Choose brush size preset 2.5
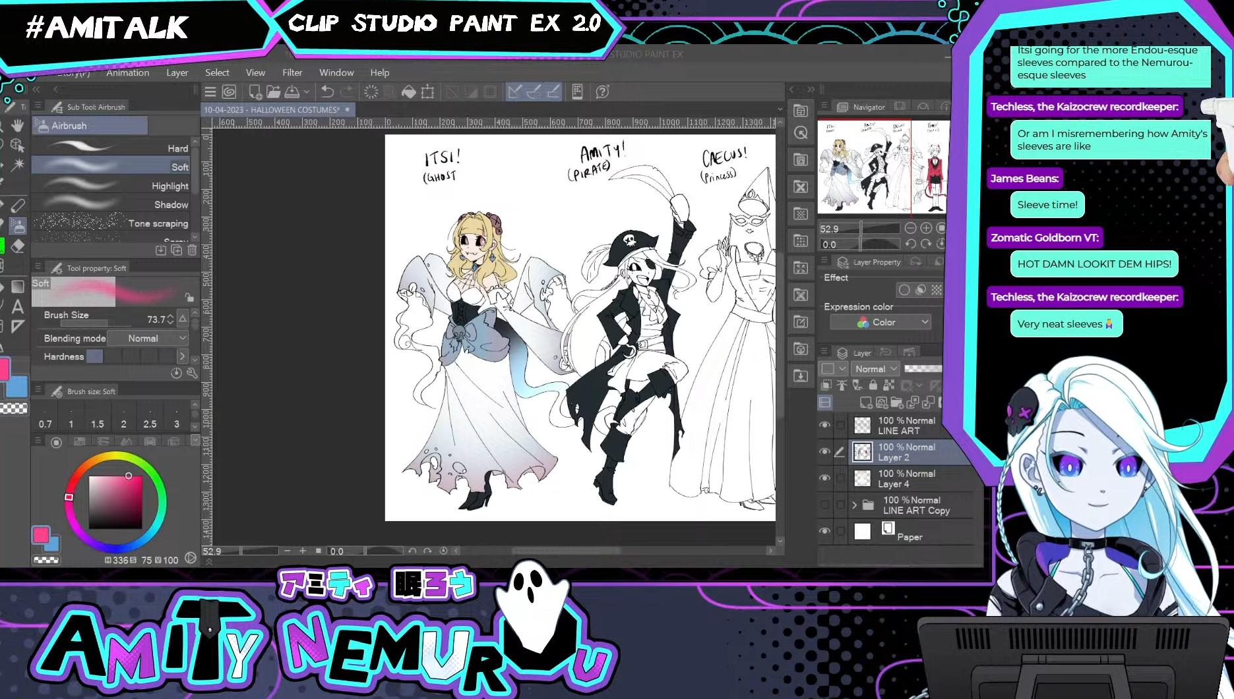Screen dimensions: 1234x699 pos(150,417)
